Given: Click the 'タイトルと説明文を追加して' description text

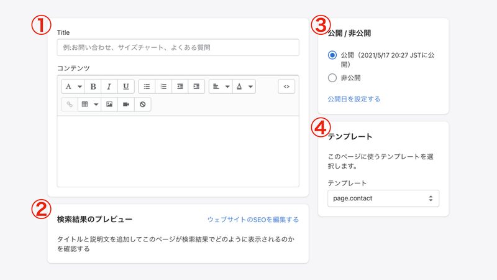Looking at the screenshot, I should pyautogui.click(x=176, y=244).
